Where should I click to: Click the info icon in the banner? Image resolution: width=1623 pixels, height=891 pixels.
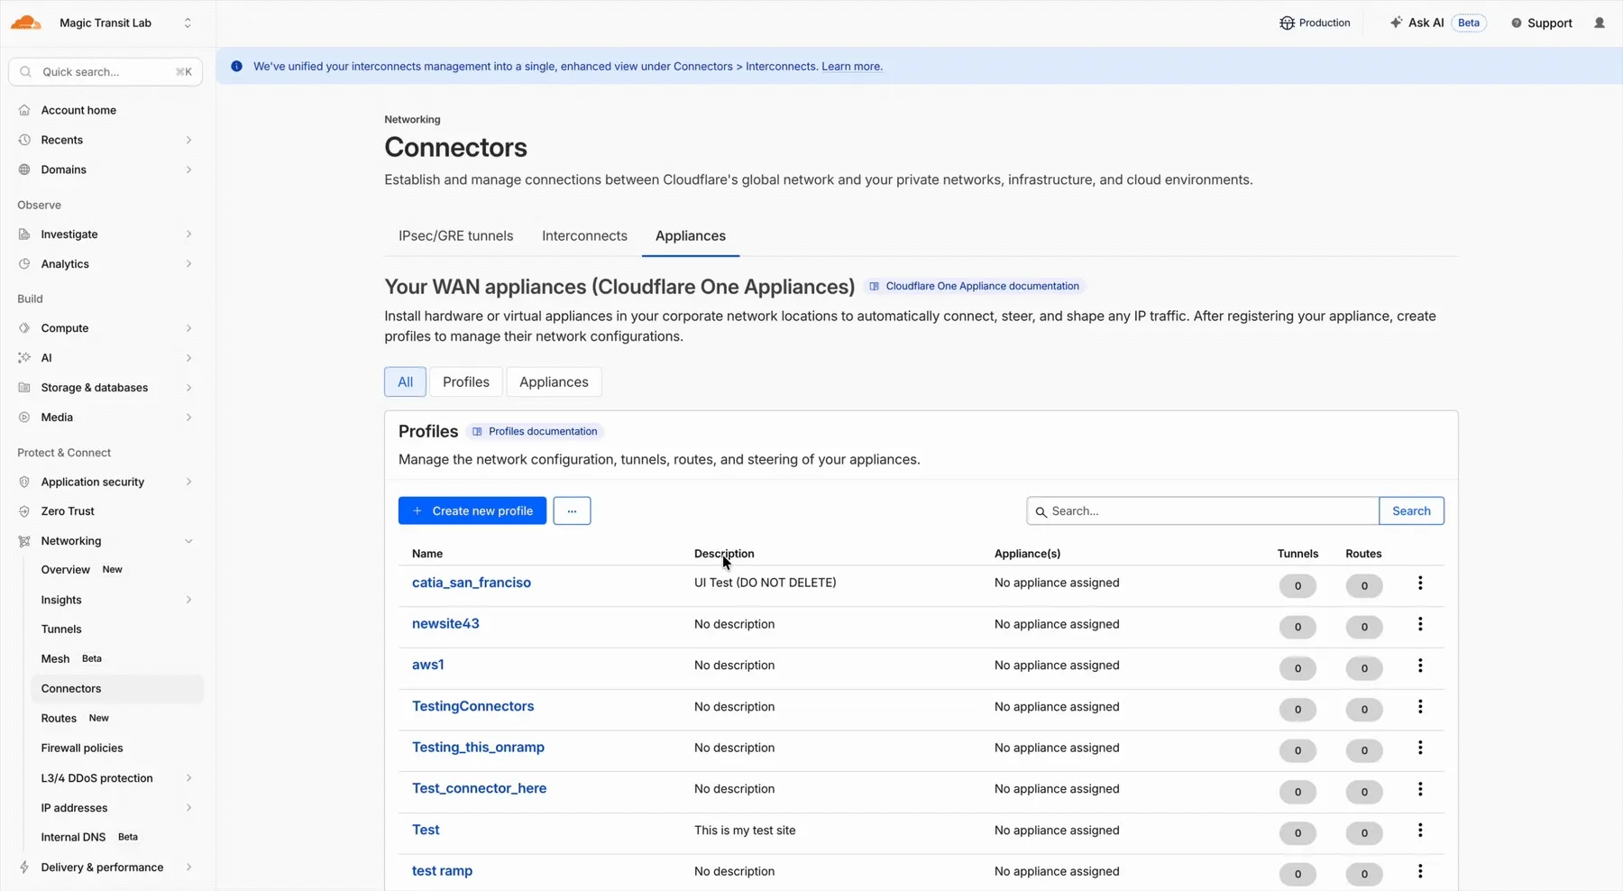(236, 66)
